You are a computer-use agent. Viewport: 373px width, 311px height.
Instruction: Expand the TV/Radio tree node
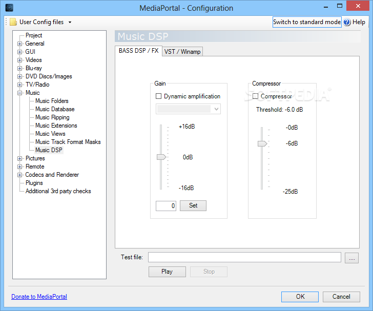point(20,85)
